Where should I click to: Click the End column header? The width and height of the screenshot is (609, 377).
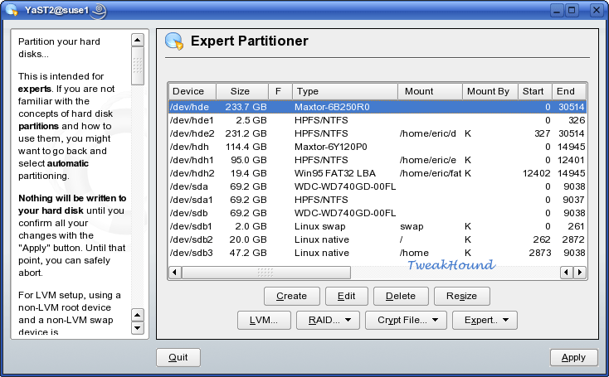click(x=569, y=91)
